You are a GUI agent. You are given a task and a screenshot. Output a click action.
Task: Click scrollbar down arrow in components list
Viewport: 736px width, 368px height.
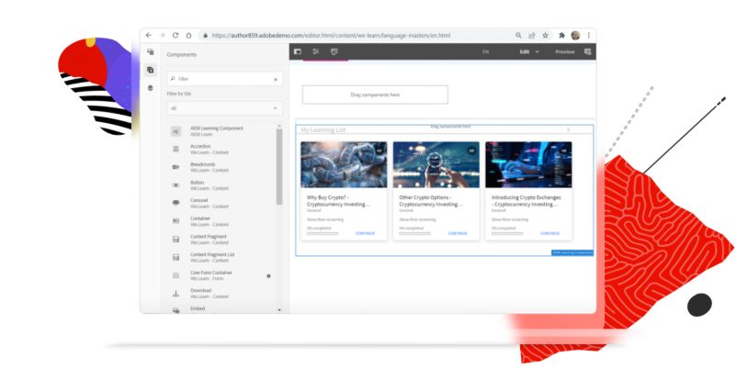pos(279,310)
